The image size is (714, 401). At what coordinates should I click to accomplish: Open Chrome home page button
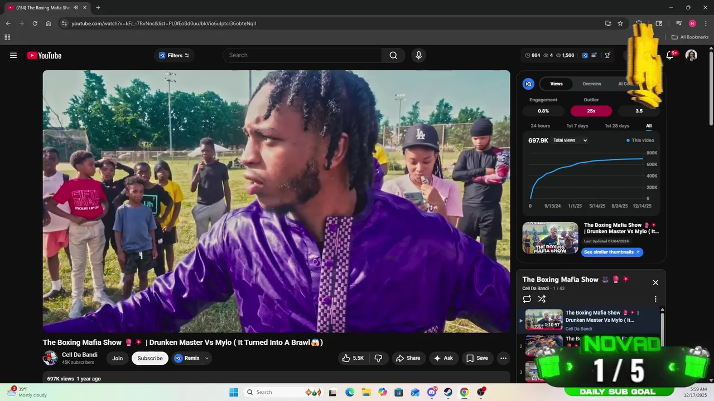click(49, 23)
